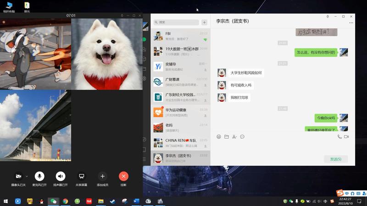Open the Contacts tab in WeChat's sidebar
The image size is (367, 206).
click(x=145, y=49)
